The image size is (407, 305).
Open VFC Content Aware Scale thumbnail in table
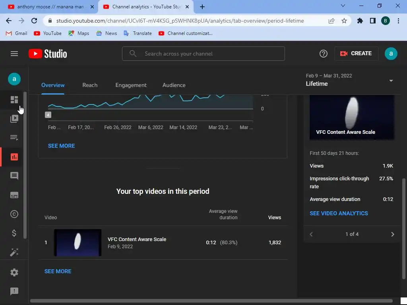[78, 243]
